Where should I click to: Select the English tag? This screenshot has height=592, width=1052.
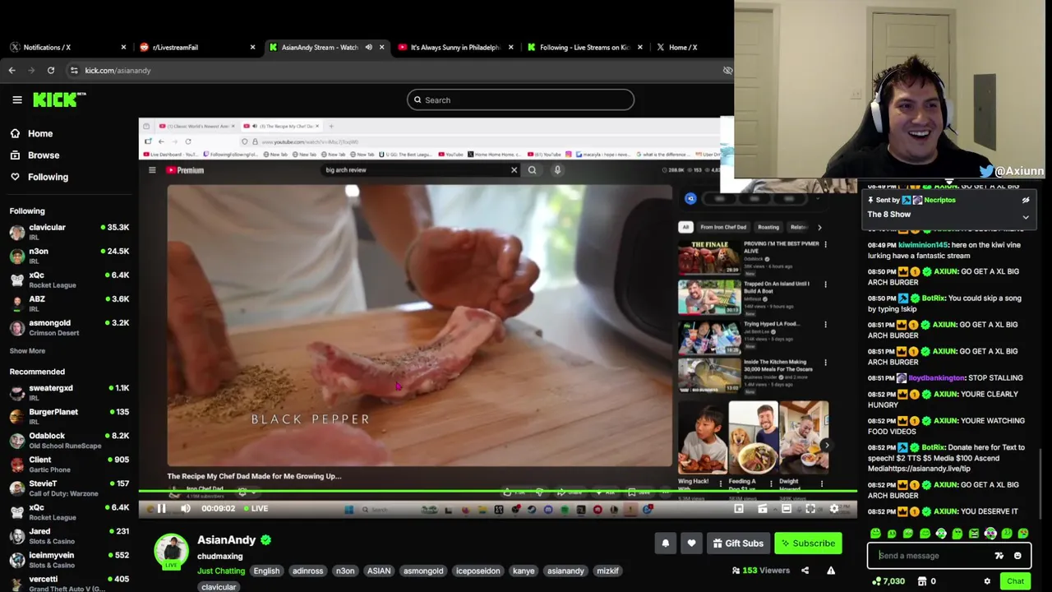click(266, 571)
